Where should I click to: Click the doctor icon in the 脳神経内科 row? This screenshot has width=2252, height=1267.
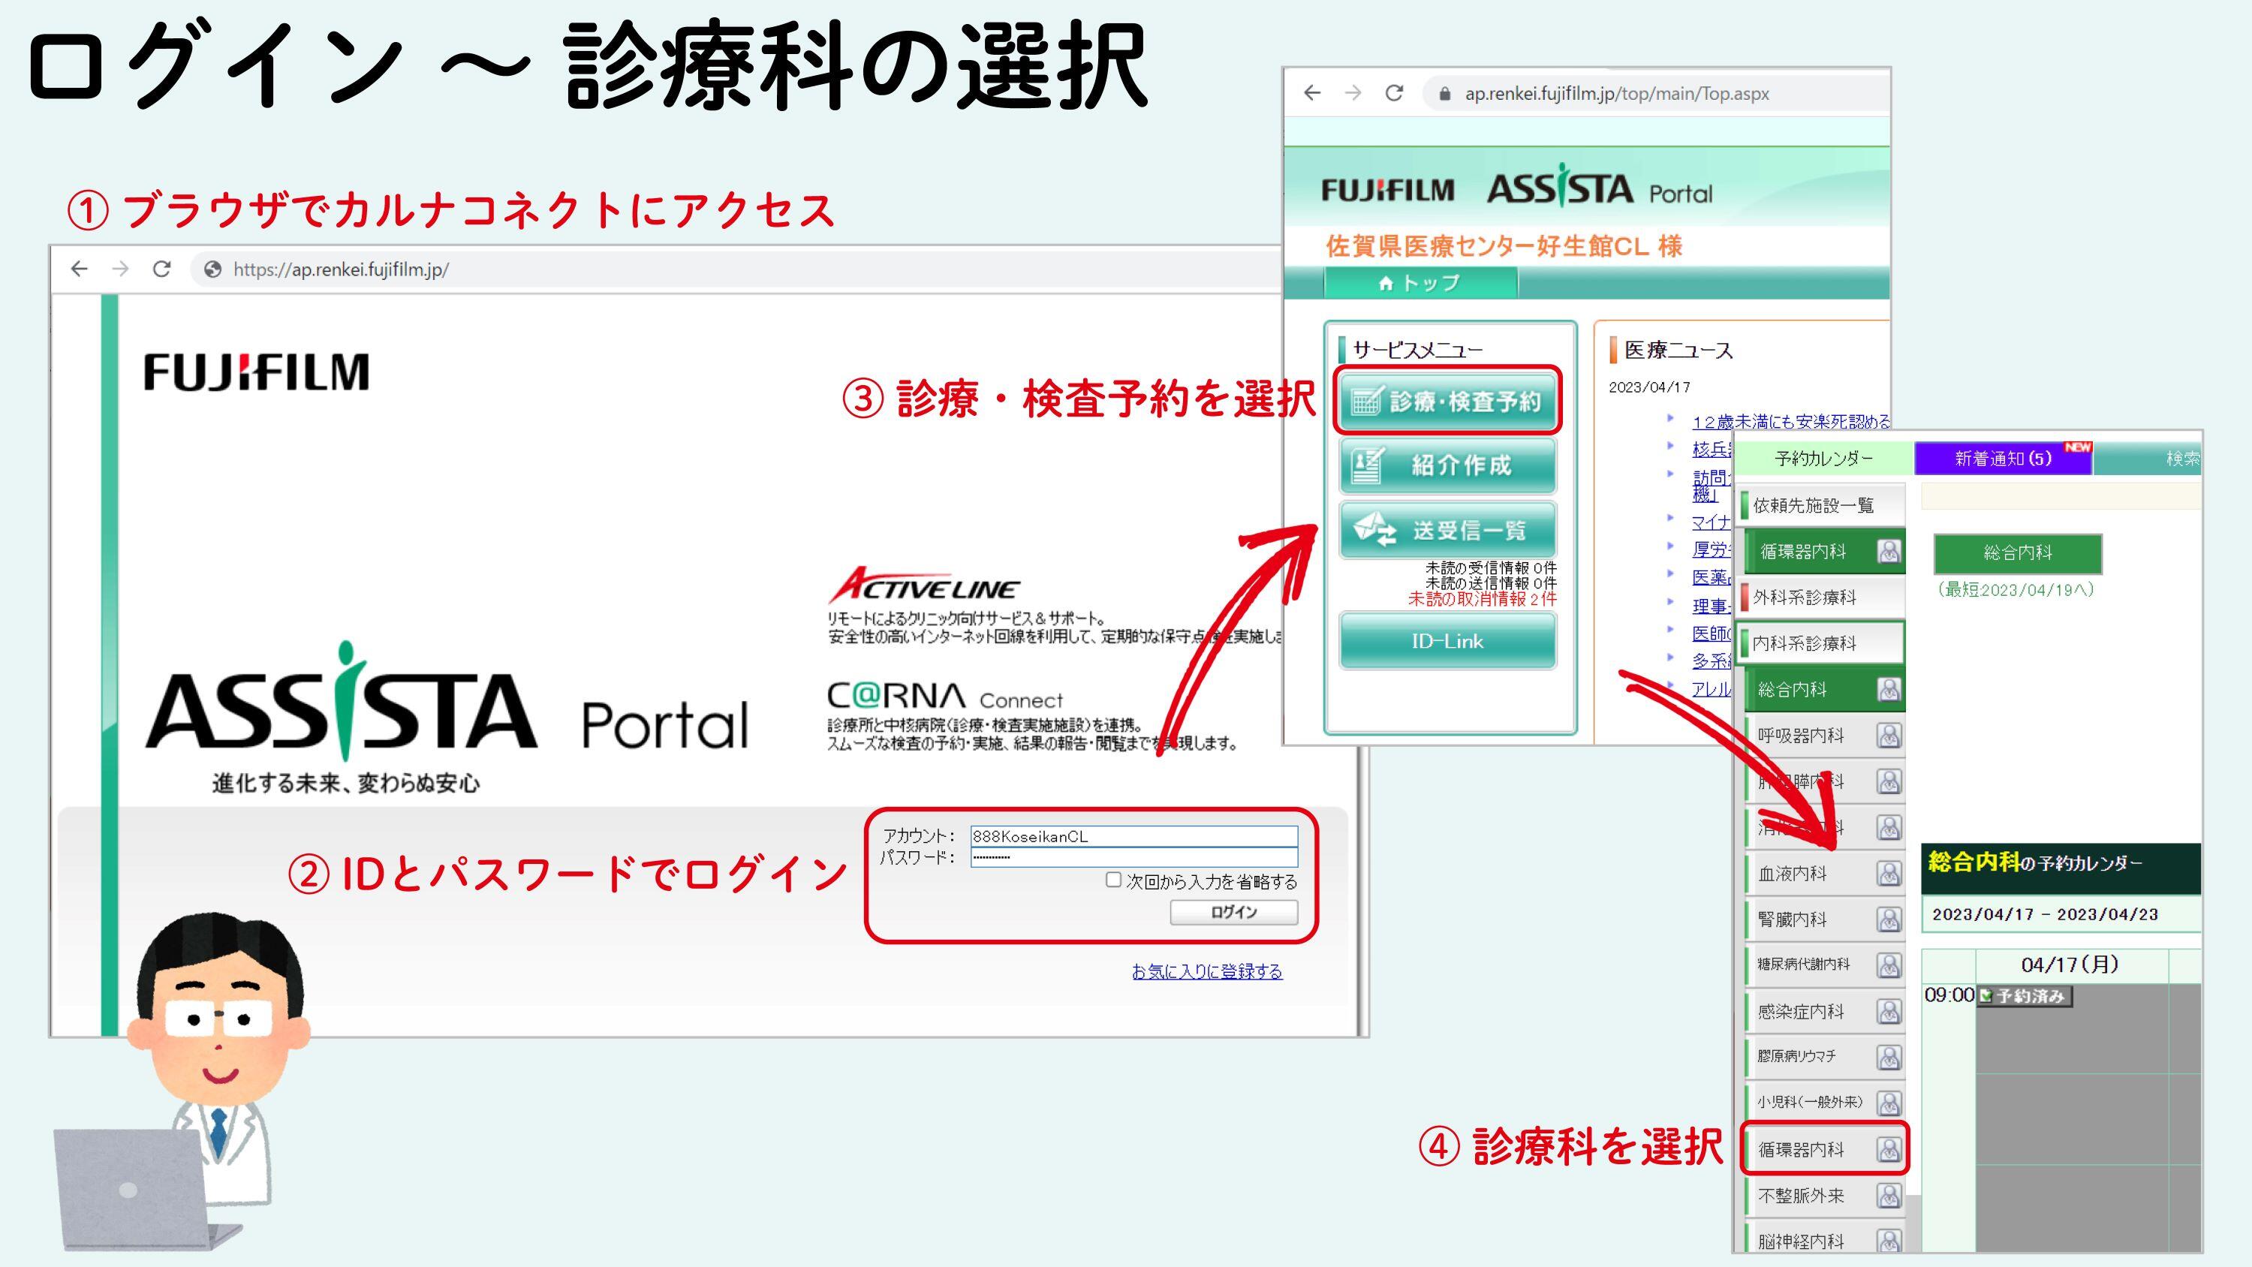click(x=1889, y=1241)
